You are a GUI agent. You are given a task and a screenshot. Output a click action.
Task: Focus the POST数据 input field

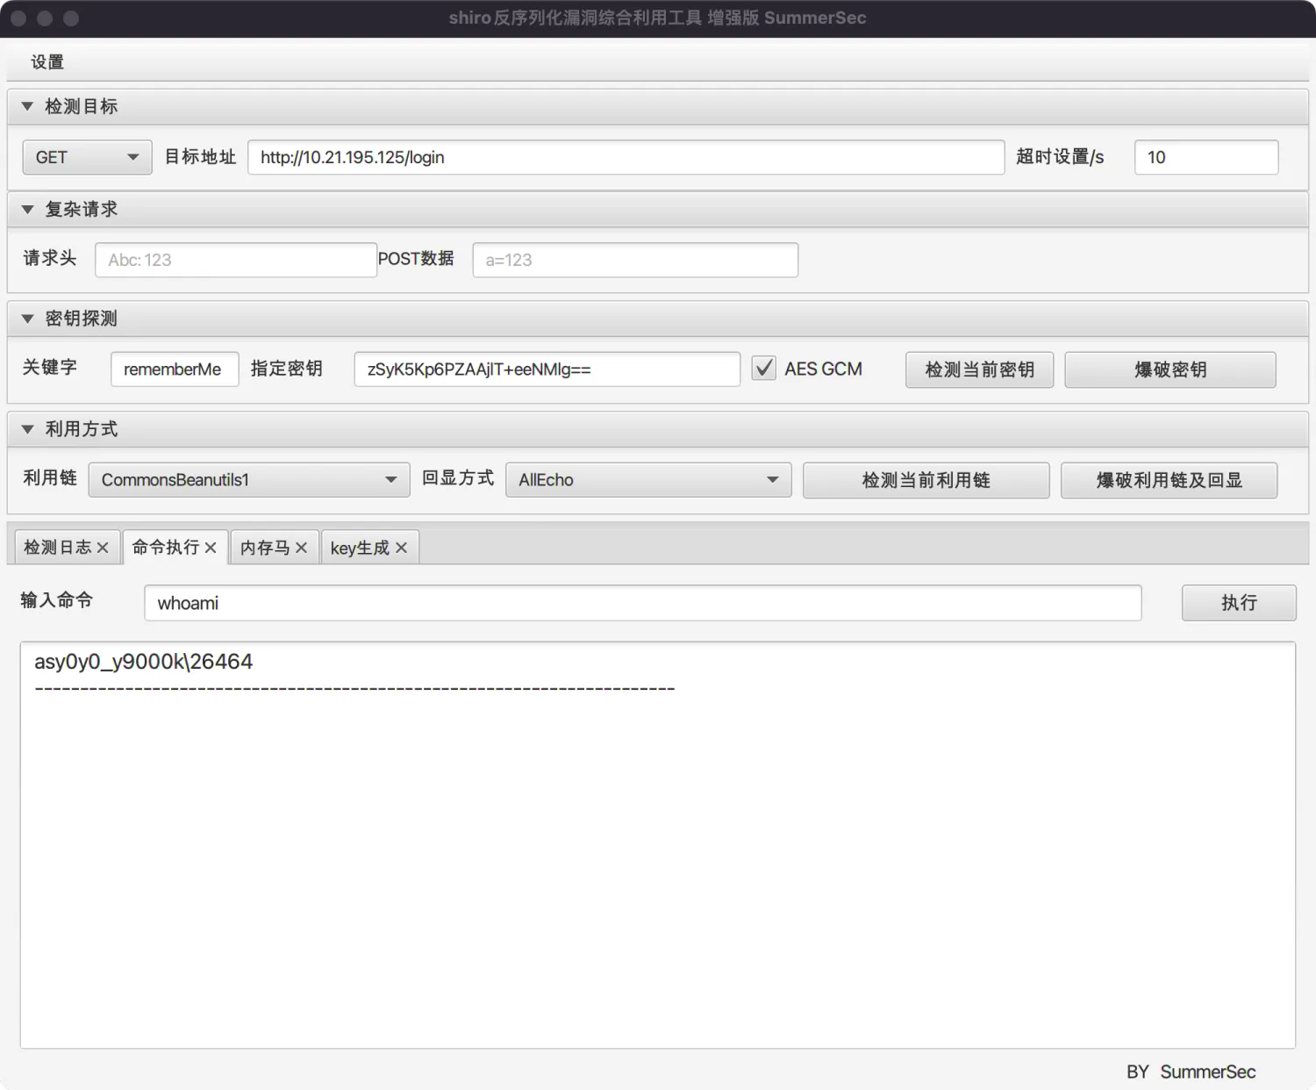pyautogui.click(x=635, y=260)
